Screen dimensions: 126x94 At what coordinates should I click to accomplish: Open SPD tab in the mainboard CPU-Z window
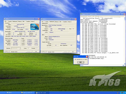pos(60,22)
